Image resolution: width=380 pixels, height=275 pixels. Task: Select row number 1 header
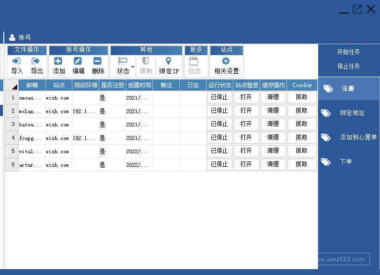click(x=12, y=97)
